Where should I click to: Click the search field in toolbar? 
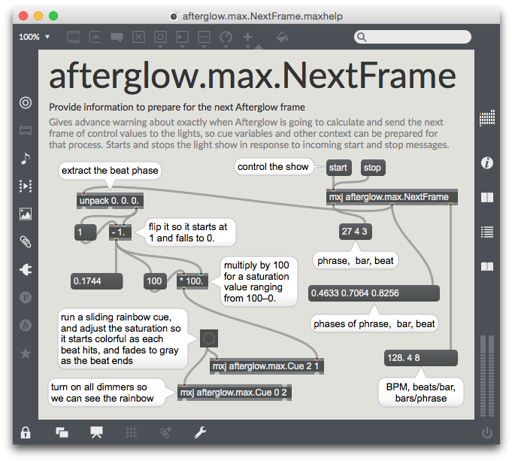click(413, 37)
